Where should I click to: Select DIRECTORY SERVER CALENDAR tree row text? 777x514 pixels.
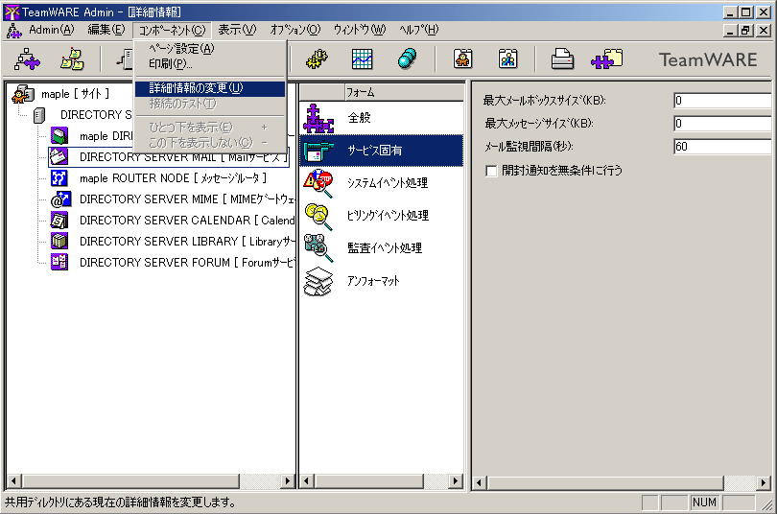point(187,221)
